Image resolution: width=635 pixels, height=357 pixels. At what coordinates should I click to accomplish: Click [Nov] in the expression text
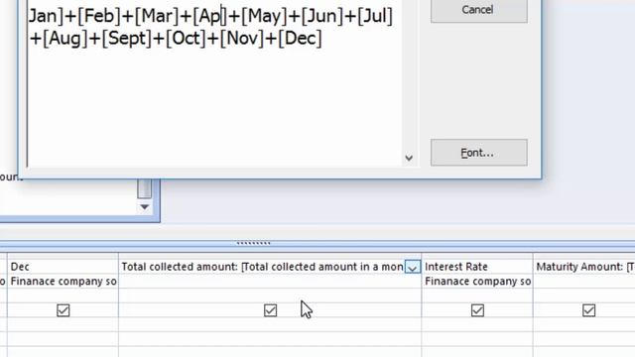coord(242,39)
